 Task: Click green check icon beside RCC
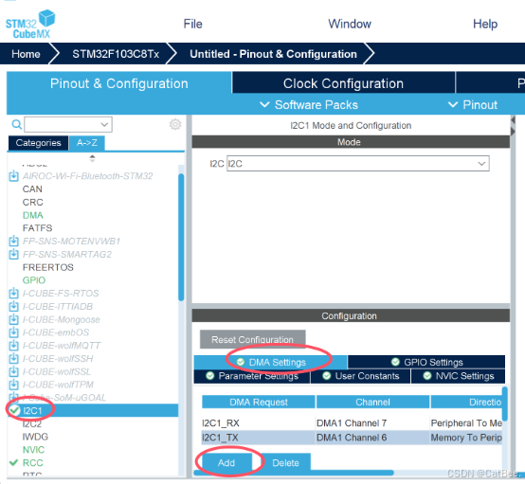pos(13,462)
